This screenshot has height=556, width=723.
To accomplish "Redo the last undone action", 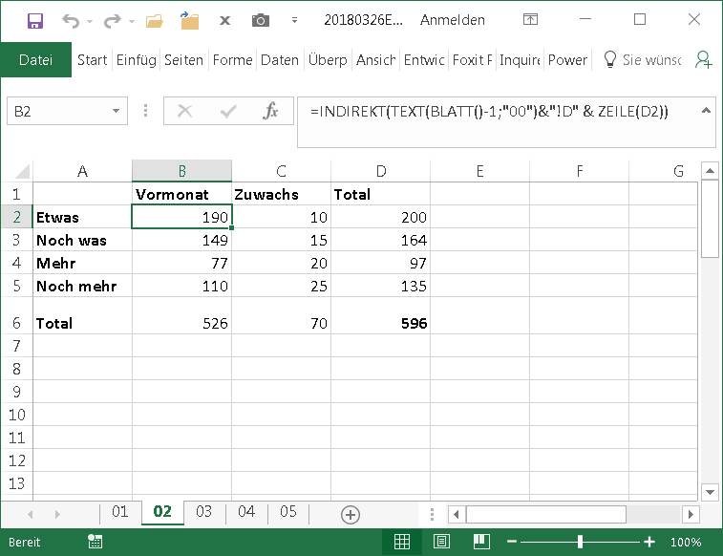I will coord(112,21).
